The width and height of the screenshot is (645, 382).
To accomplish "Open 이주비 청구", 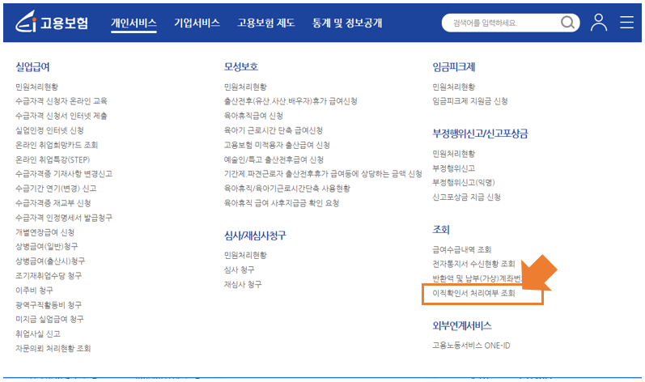I will pyautogui.click(x=34, y=291).
